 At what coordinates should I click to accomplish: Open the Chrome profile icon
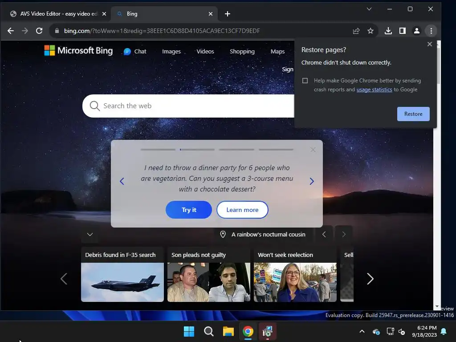point(417,31)
